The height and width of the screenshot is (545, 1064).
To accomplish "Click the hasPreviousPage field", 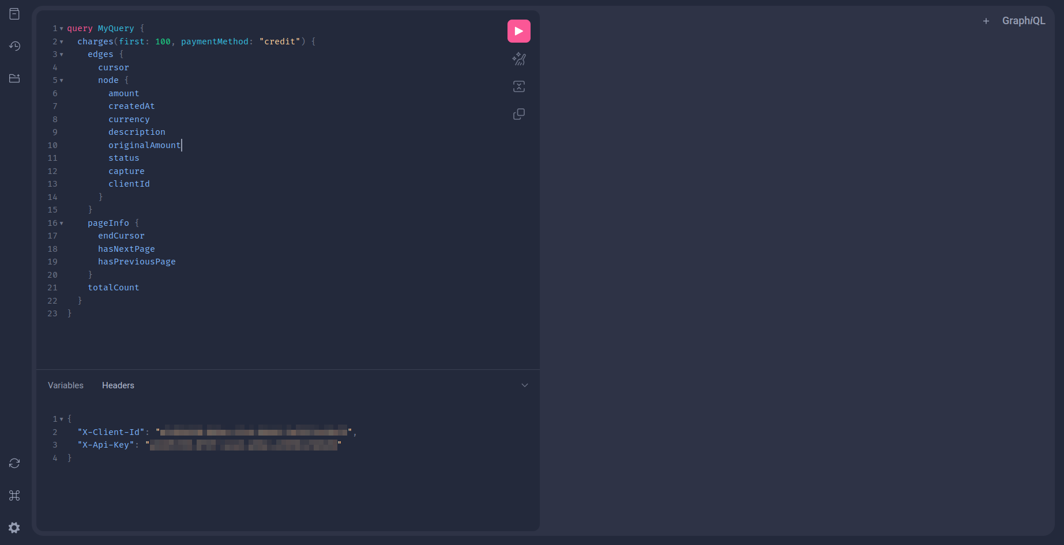I will click(137, 262).
